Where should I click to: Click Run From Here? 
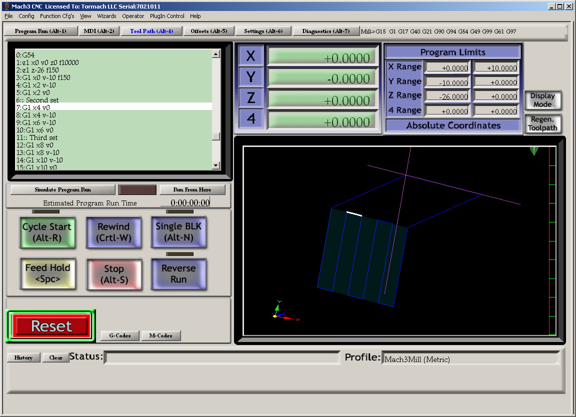192,189
